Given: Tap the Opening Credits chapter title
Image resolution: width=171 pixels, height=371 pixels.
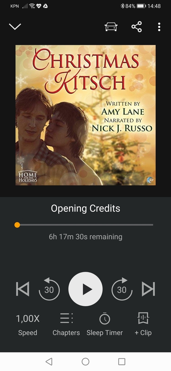Looking at the screenshot, I should 85,208.
